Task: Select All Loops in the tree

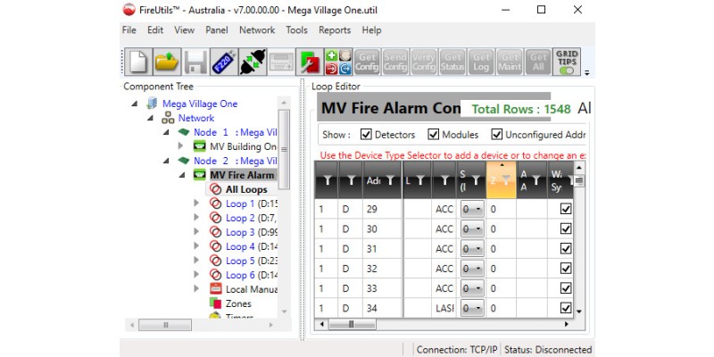Action: click(246, 189)
